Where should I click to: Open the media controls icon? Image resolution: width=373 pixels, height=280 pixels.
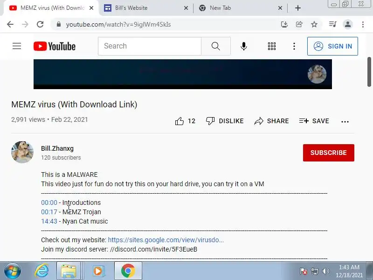coord(332,24)
